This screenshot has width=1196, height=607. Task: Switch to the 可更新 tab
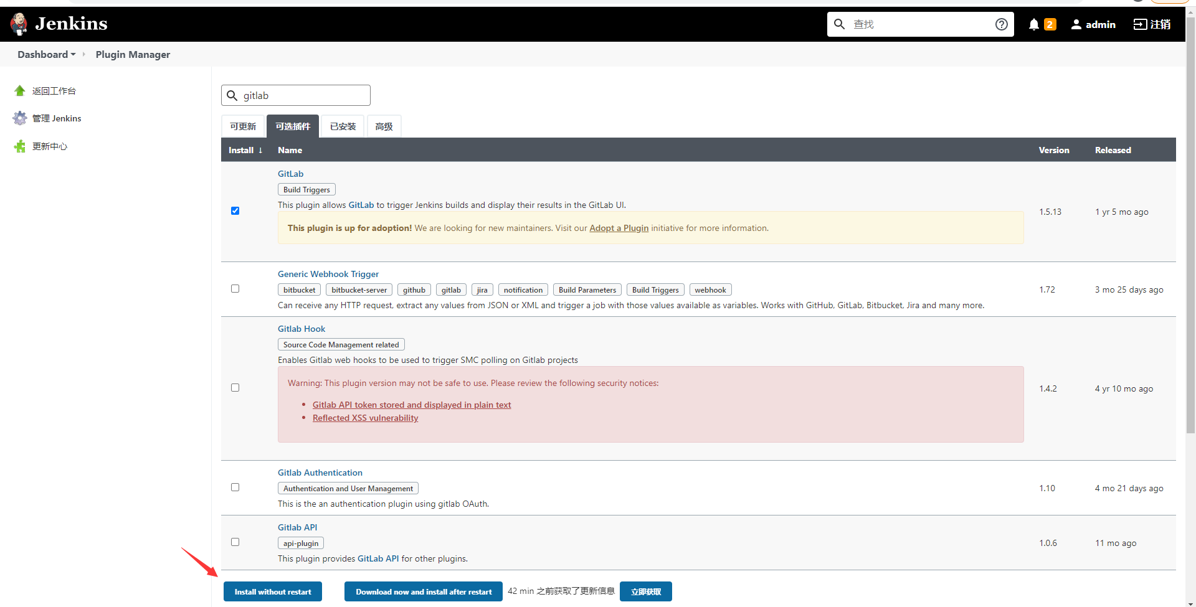point(243,126)
